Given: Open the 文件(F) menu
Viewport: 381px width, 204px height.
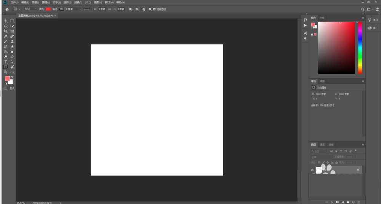Looking at the screenshot, I should pyautogui.click(x=14, y=2).
